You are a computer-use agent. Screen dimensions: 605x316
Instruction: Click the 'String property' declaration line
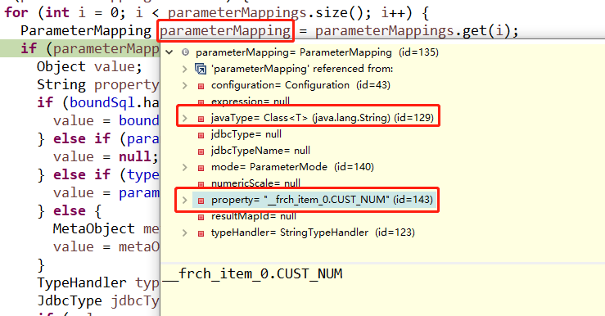coord(98,84)
